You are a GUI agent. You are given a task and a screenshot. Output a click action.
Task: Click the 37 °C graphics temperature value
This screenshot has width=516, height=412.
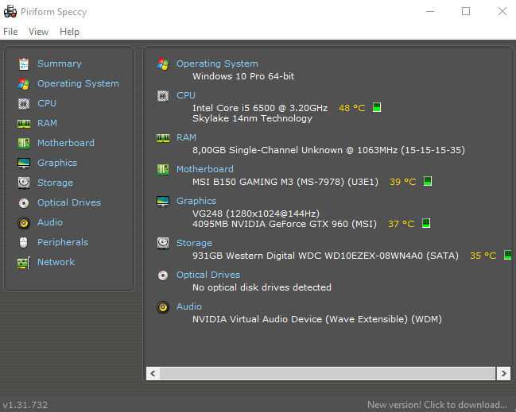pos(402,224)
